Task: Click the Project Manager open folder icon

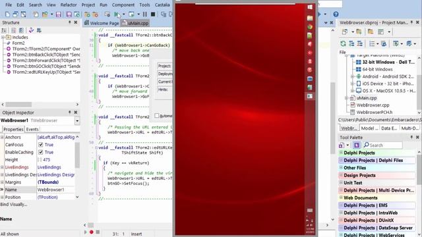Action: (371, 32)
